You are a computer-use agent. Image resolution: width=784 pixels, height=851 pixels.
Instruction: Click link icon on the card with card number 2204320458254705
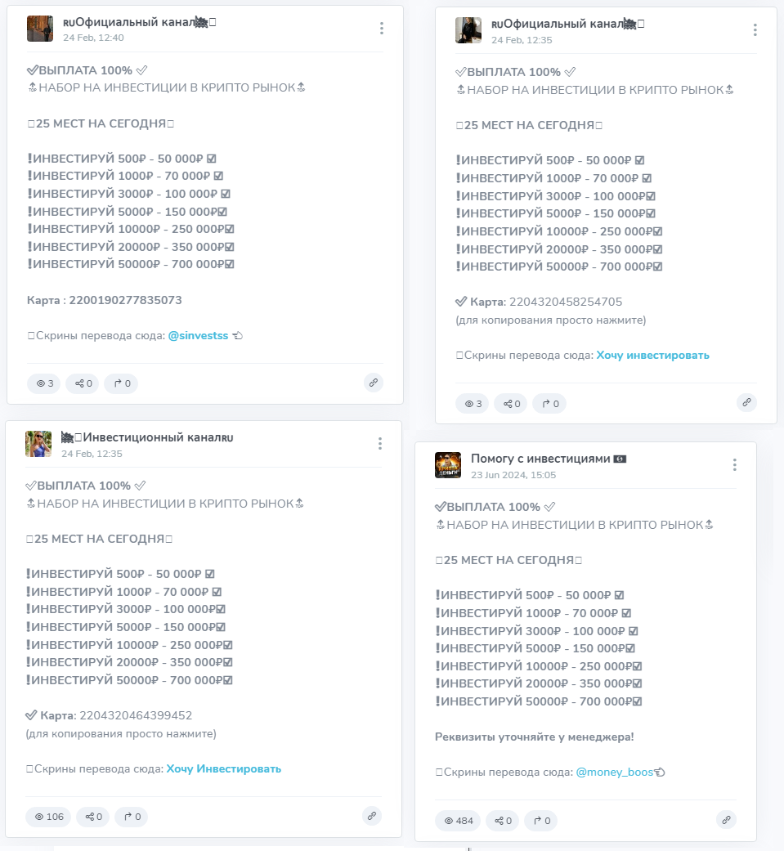(x=746, y=402)
